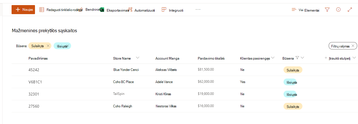Screen dimensions: 358x124
Task: Remove the Išsiųsta filter chip
Action: click(68, 46)
